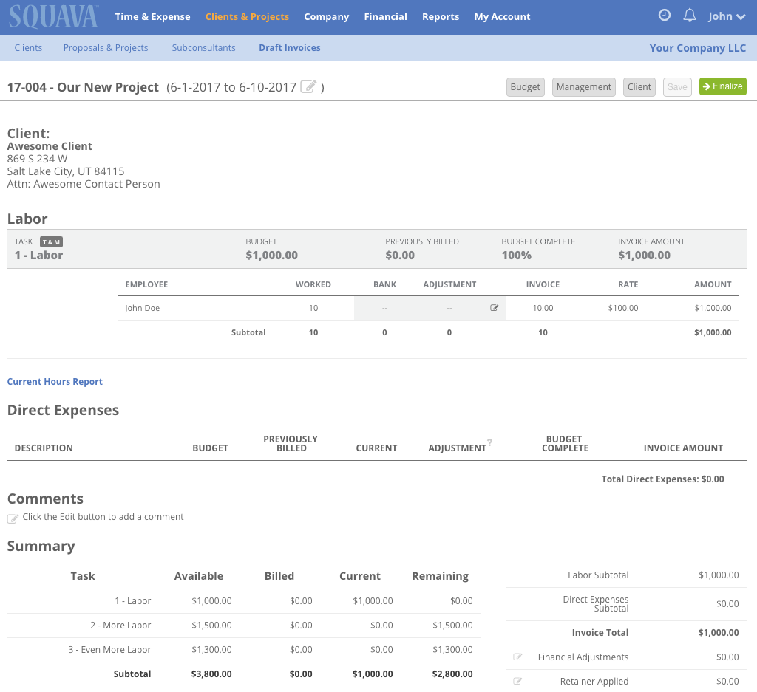The image size is (757, 692).
Task: Click the $3,800.00 available subtotal
Action: pos(211,674)
